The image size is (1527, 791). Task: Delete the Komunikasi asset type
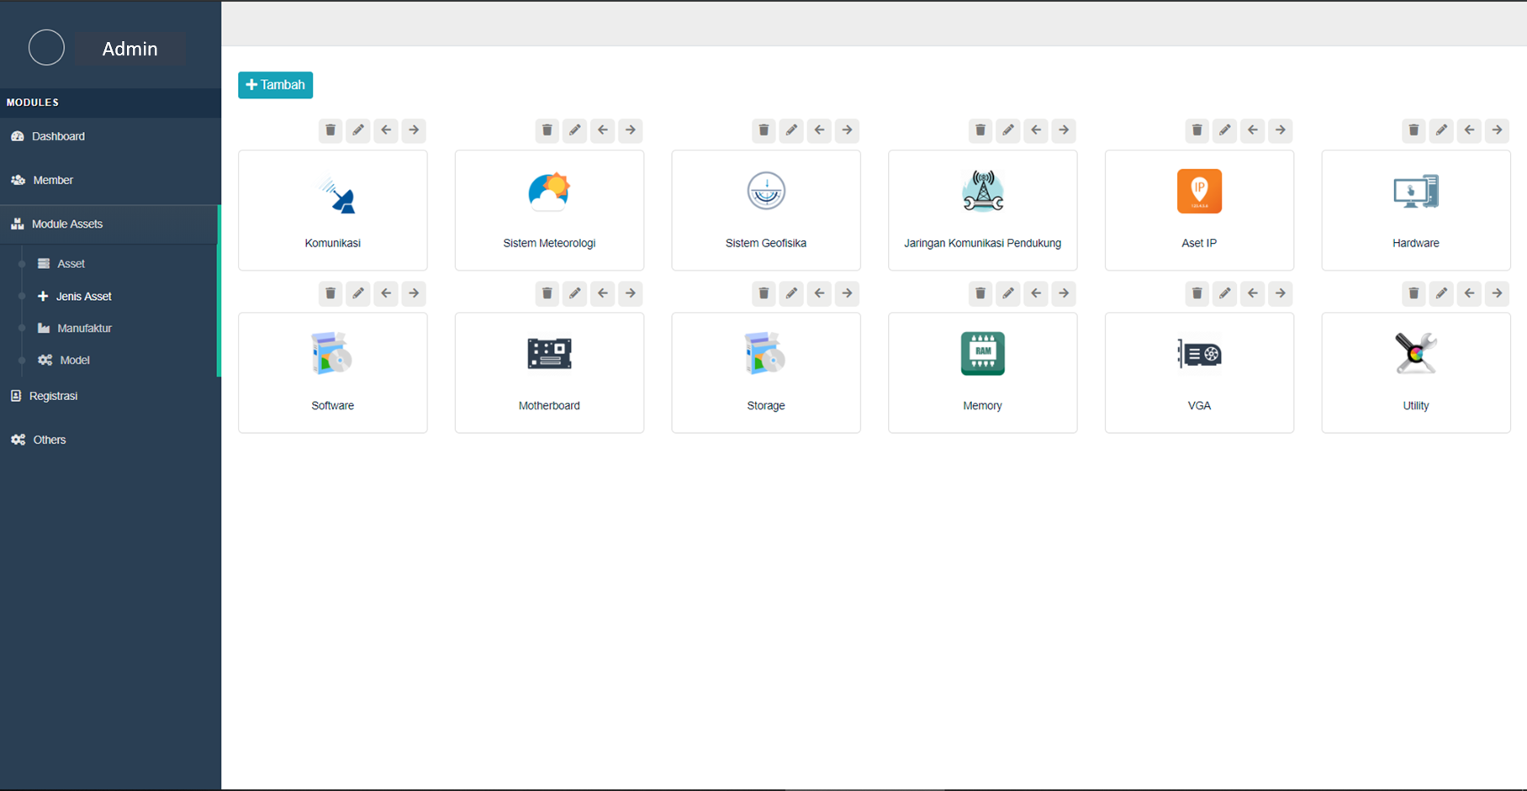[330, 130]
